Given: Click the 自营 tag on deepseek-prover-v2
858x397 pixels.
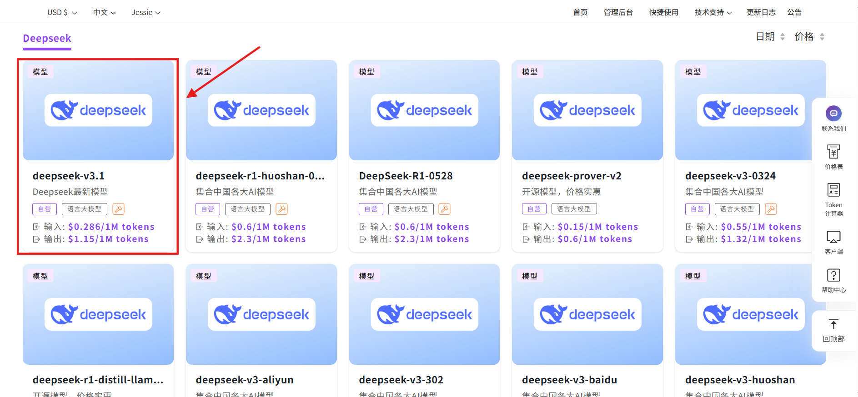Looking at the screenshot, I should click(x=534, y=209).
